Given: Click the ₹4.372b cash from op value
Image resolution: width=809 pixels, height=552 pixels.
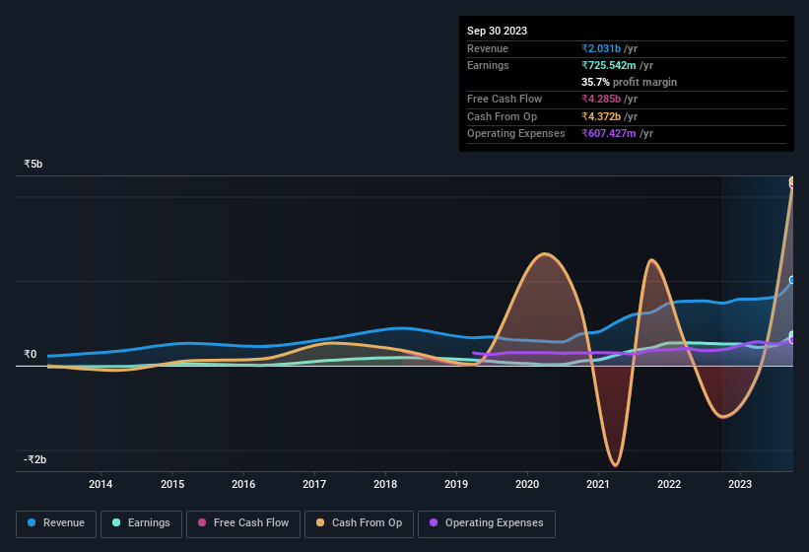Looking at the screenshot, I should [x=601, y=116].
